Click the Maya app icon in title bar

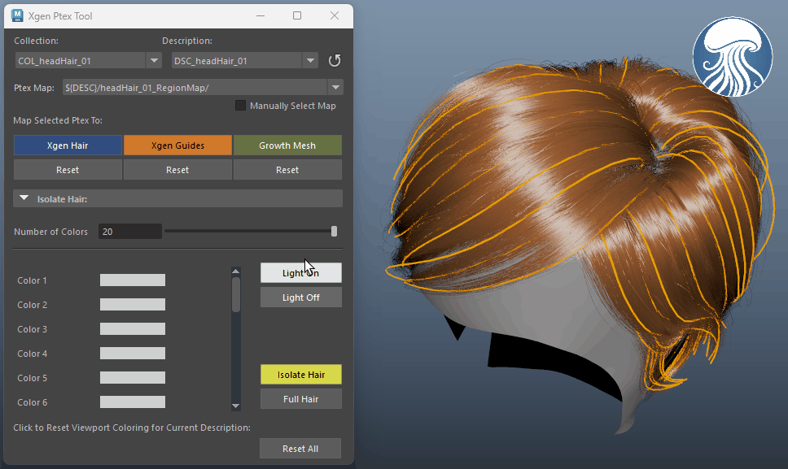[x=17, y=15]
